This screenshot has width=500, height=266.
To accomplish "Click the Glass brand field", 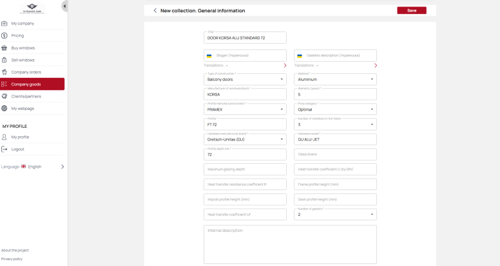I will click(335, 154).
